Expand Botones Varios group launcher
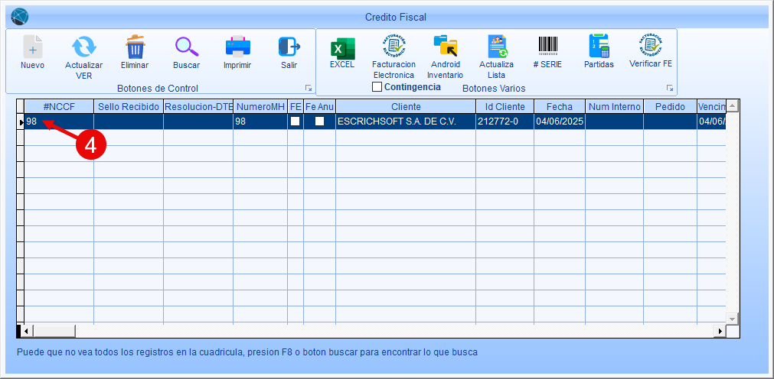The image size is (774, 379). pos(670,89)
